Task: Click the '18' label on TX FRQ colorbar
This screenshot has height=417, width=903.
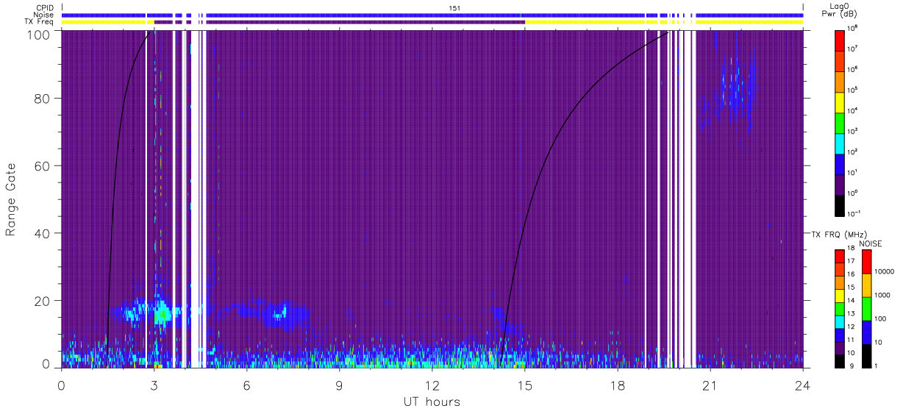Action: point(852,249)
